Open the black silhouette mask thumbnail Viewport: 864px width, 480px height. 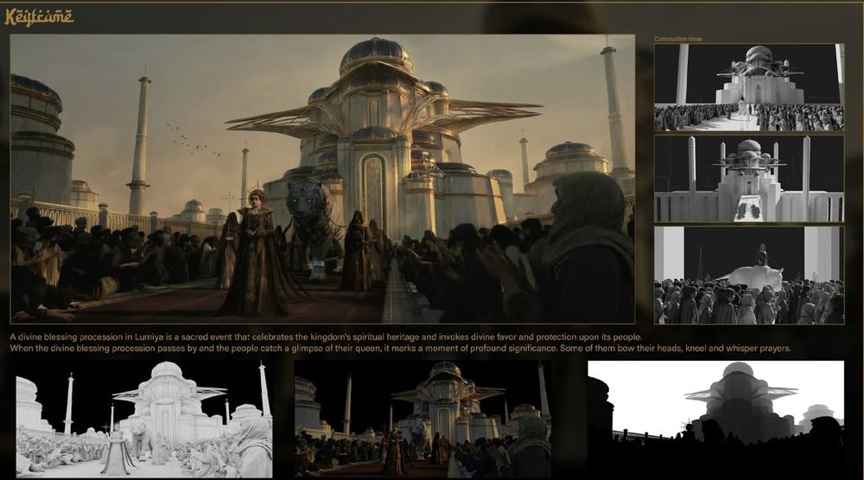pyautogui.click(x=715, y=419)
